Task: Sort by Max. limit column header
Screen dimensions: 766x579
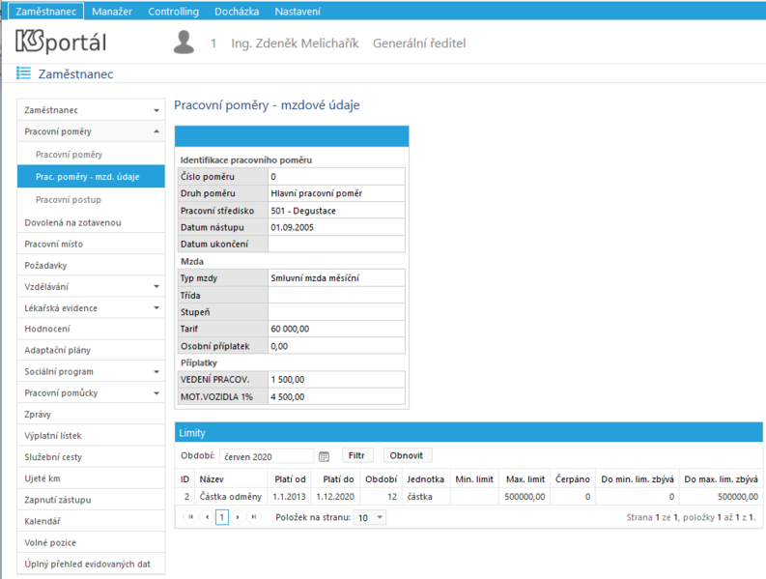Action: (525, 479)
